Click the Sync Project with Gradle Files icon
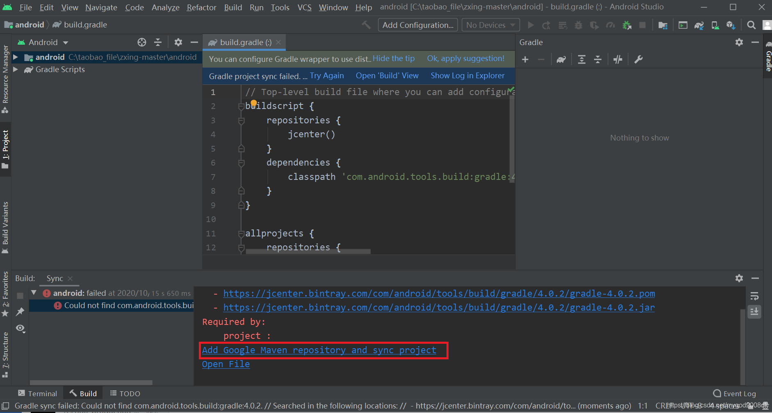This screenshot has height=413, width=772. [x=699, y=25]
